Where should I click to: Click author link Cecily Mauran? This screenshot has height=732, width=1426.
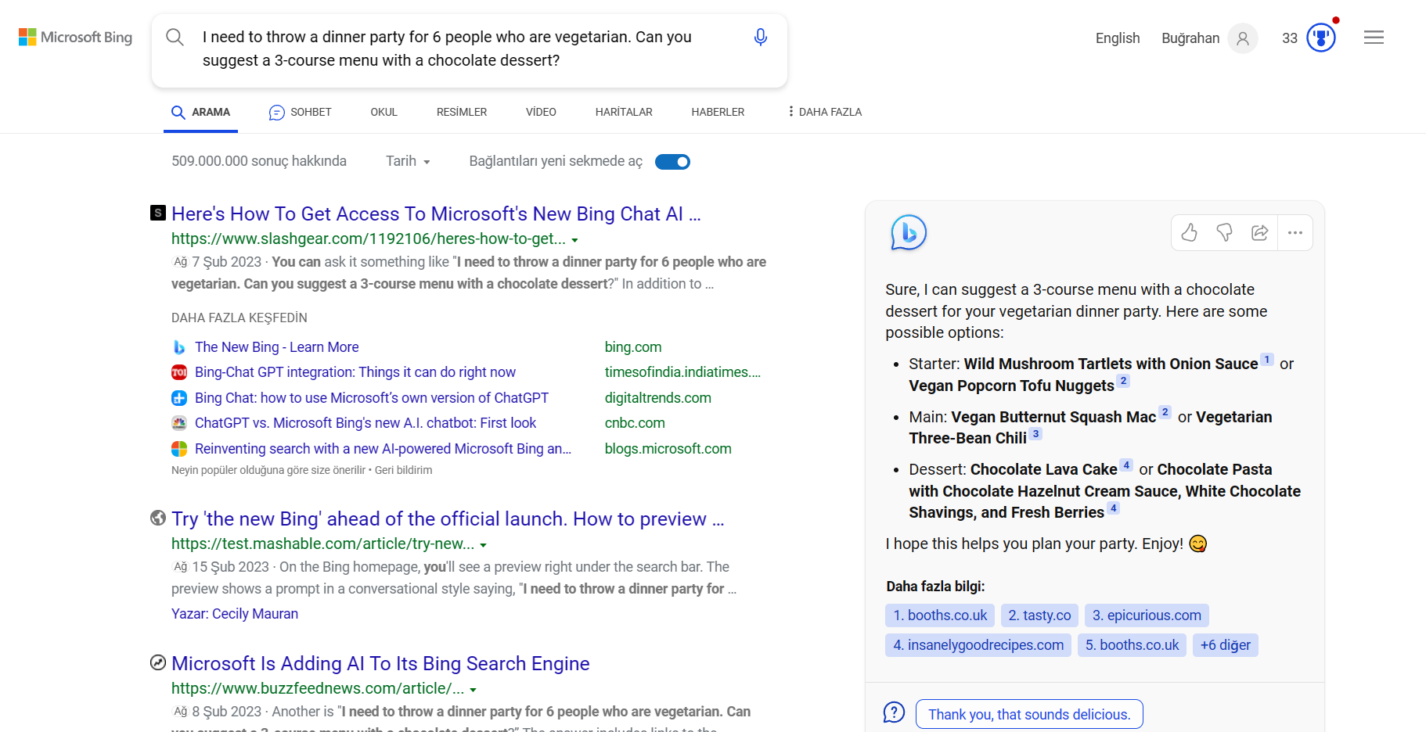pos(255,614)
